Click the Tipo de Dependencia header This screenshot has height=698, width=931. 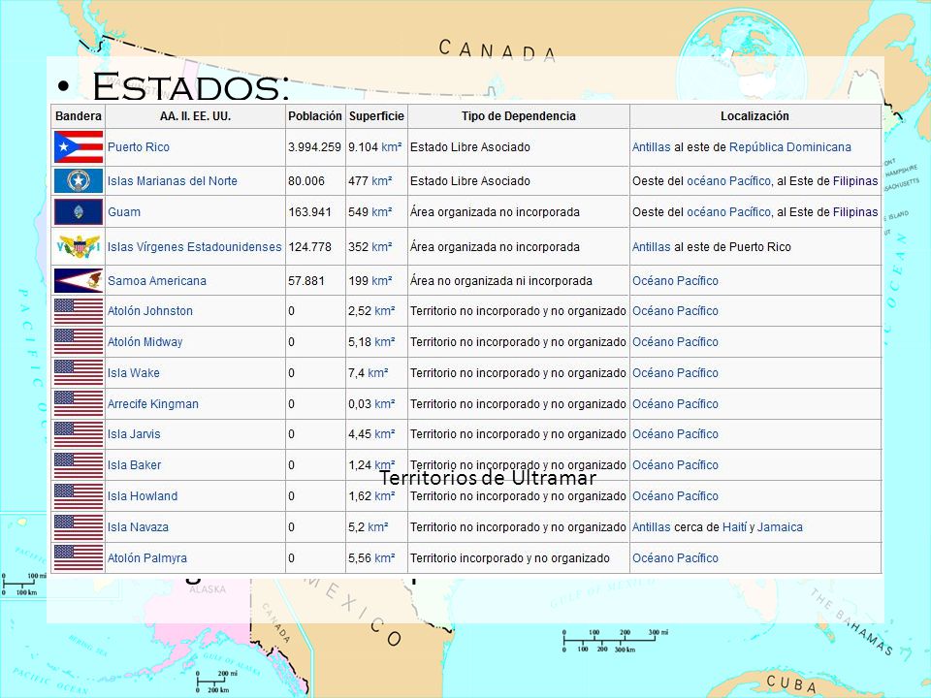518,116
